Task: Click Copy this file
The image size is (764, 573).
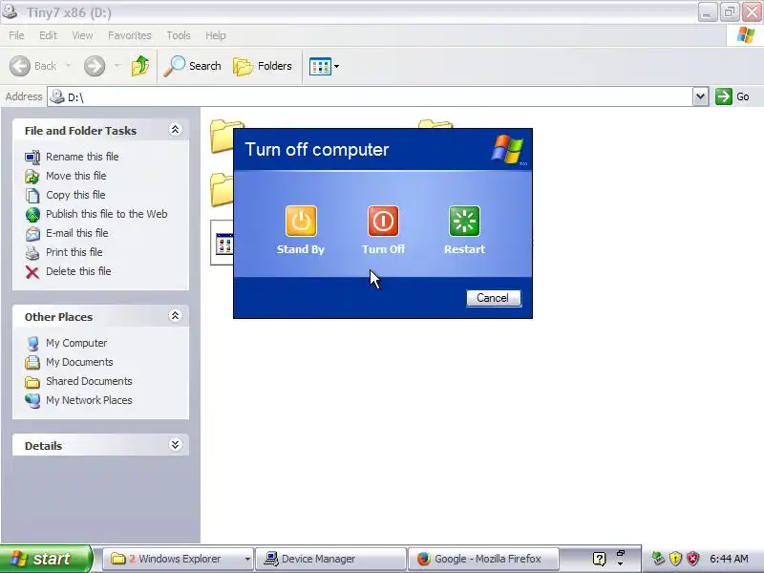Action: 75,195
